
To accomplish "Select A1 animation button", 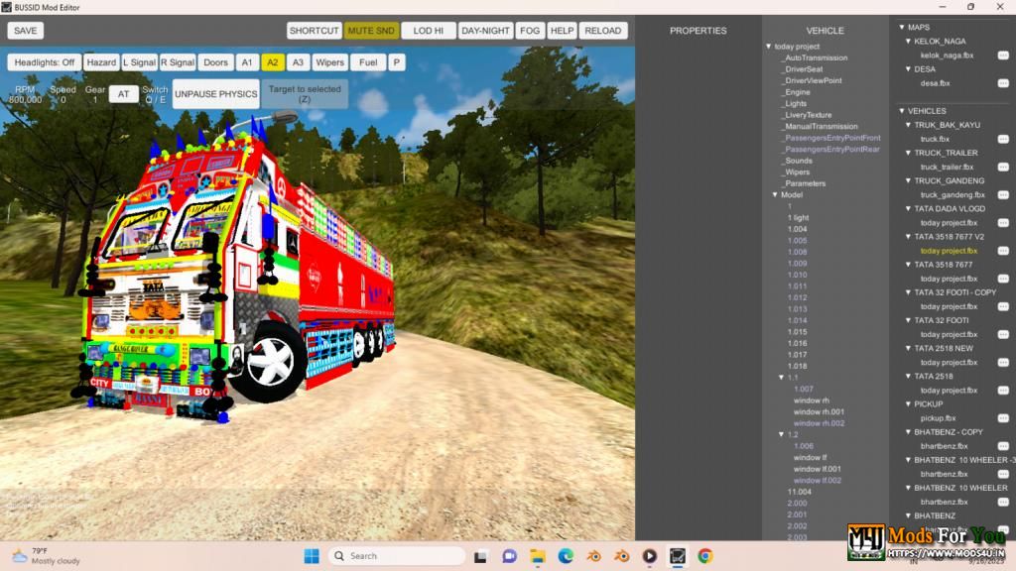I will pyautogui.click(x=247, y=62).
